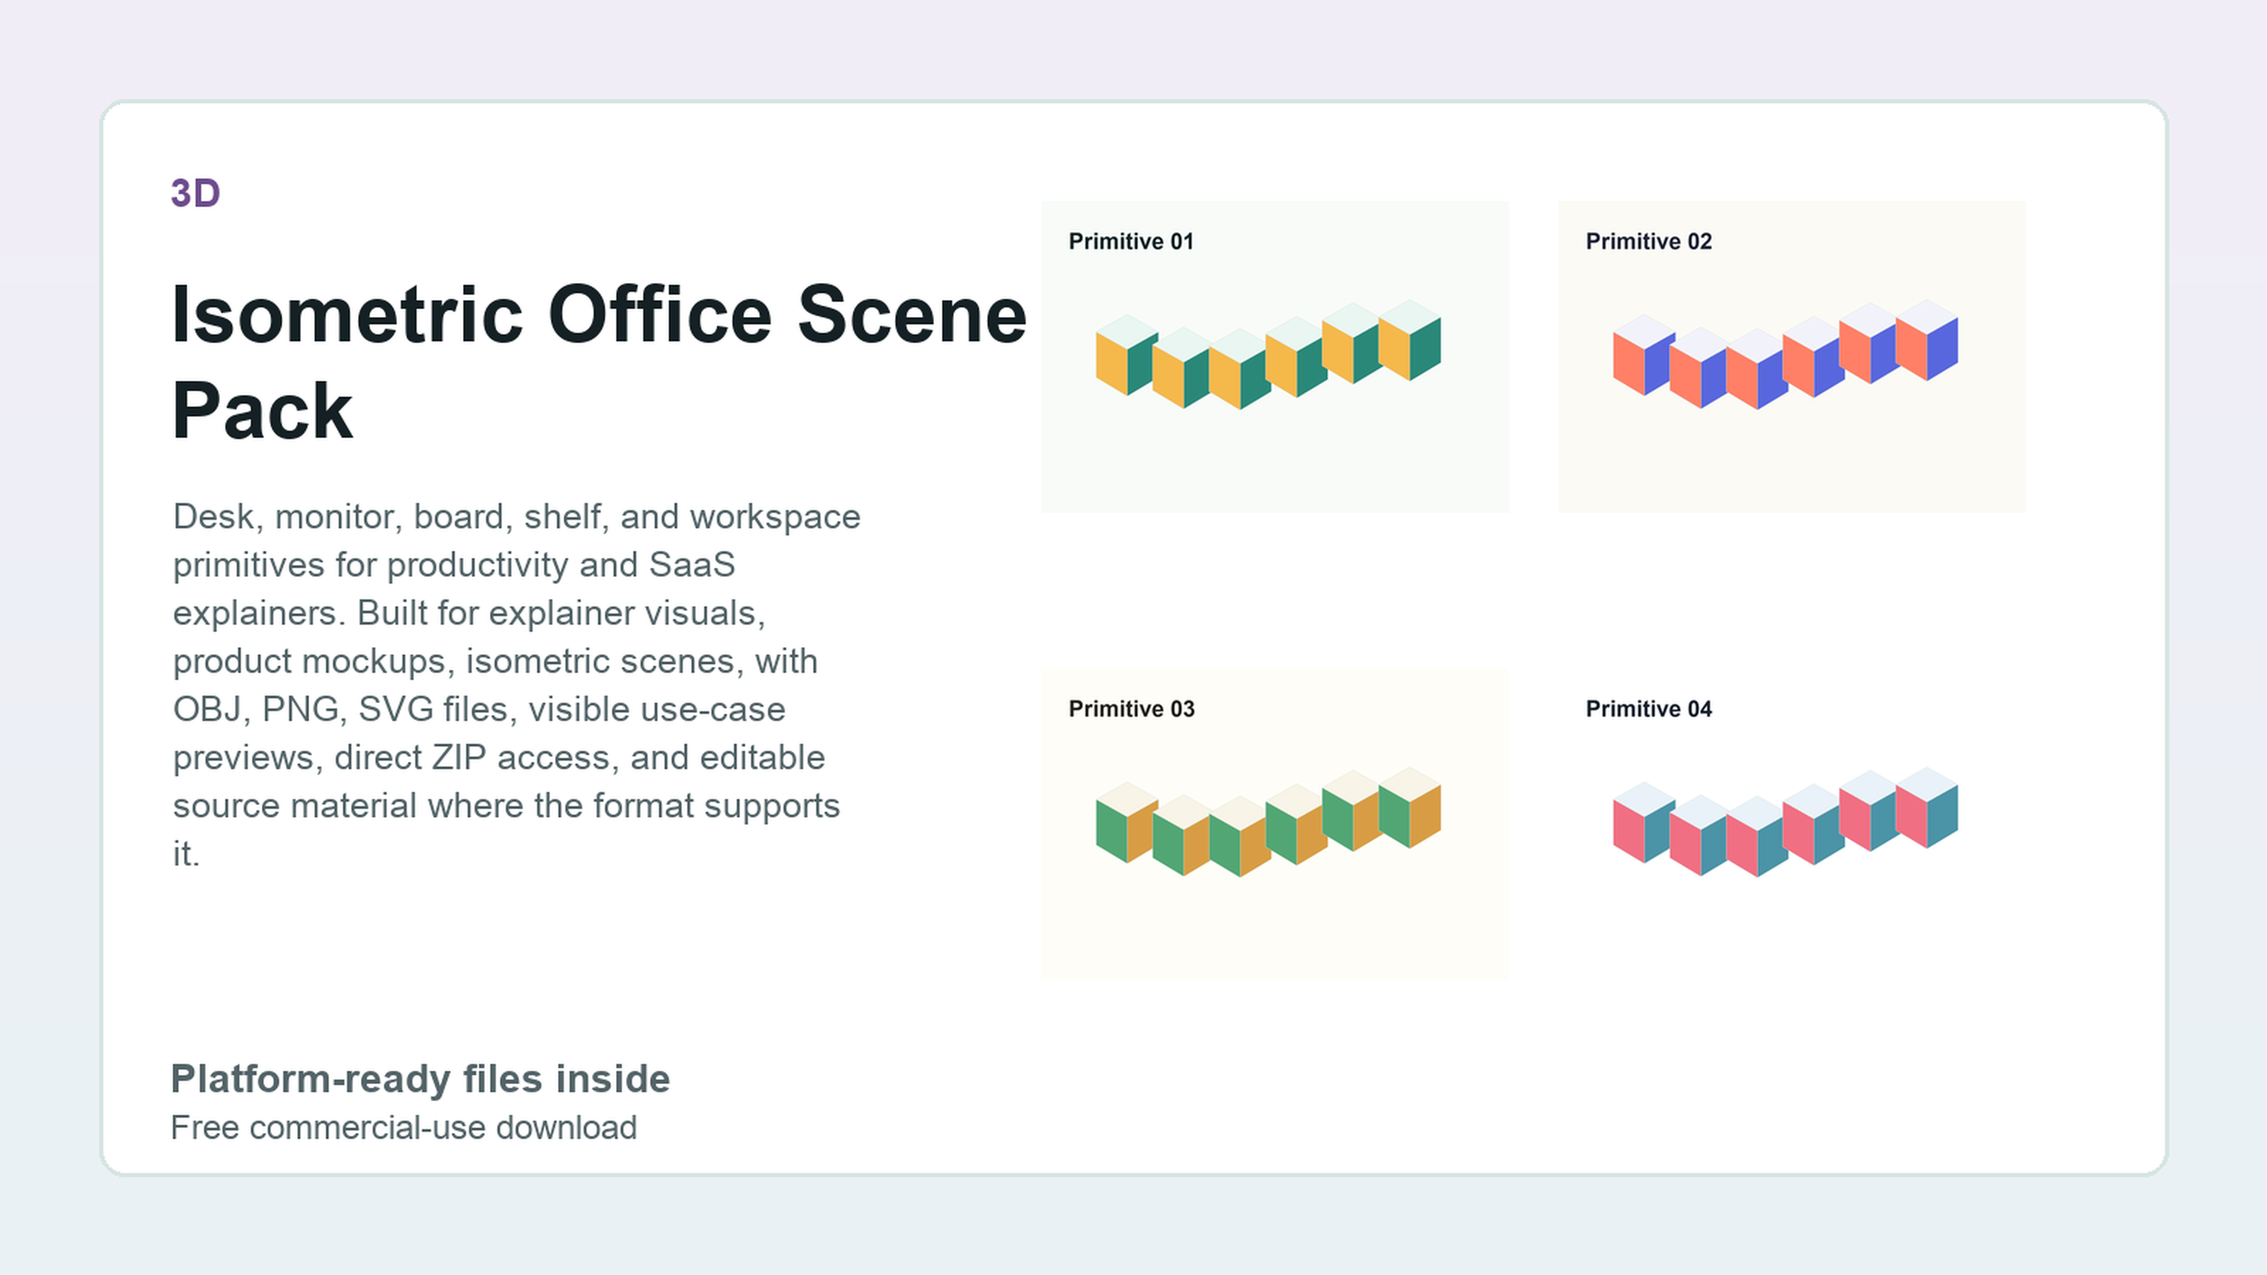Select the pink and teal cube illustration
The height and width of the screenshot is (1275, 2267).
tap(1785, 822)
